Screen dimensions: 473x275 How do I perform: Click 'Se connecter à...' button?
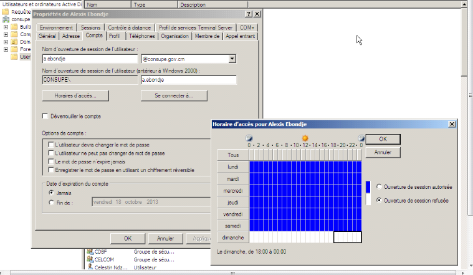coord(174,96)
